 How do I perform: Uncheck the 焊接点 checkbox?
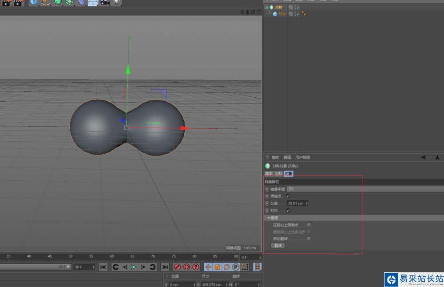coord(288,196)
